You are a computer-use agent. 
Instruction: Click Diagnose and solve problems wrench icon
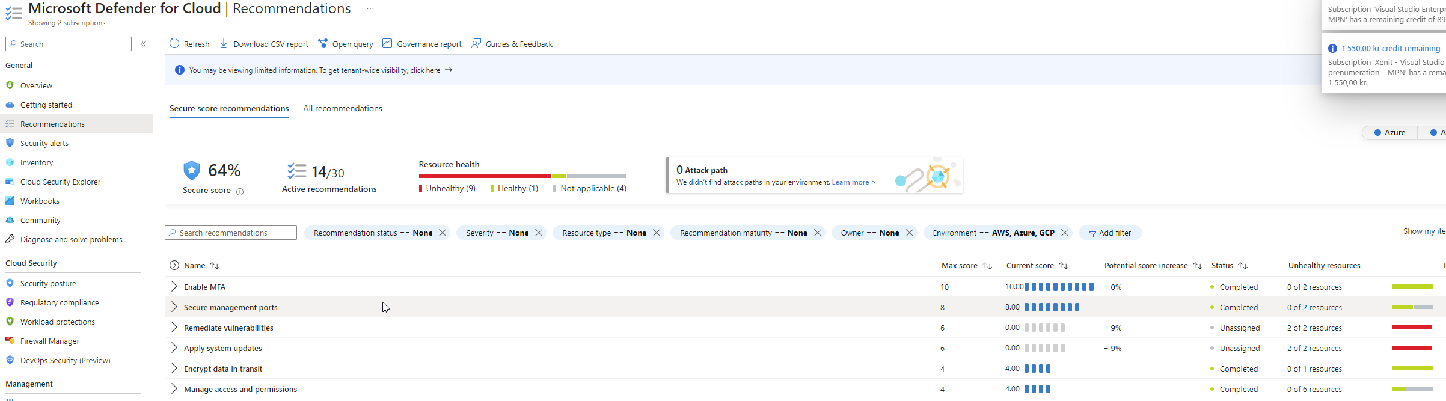click(10, 239)
